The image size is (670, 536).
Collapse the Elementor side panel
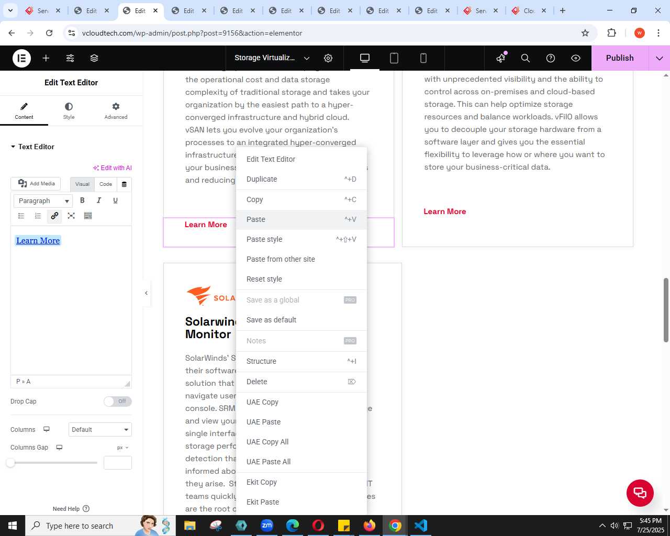(x=147, y=293)
